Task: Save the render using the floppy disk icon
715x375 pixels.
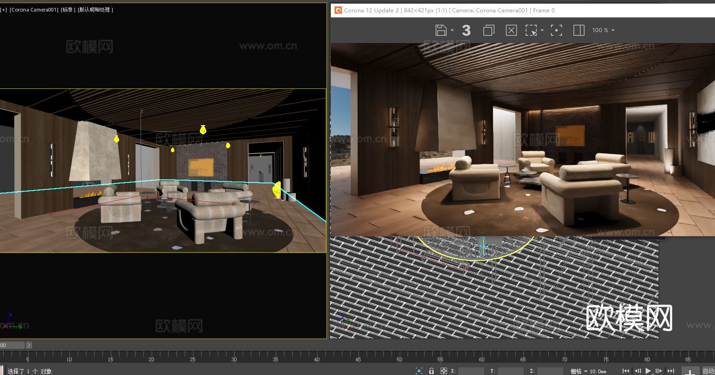Action: [x=441, y=30]
